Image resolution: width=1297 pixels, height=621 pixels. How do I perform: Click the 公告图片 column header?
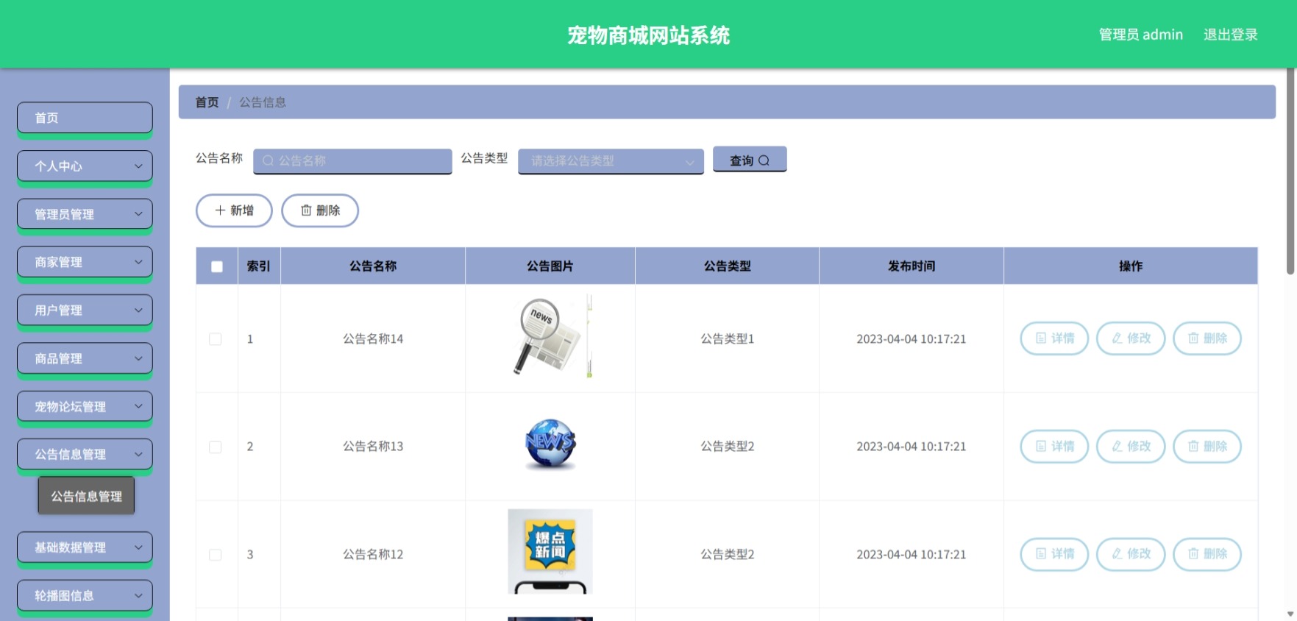point(550,266)
